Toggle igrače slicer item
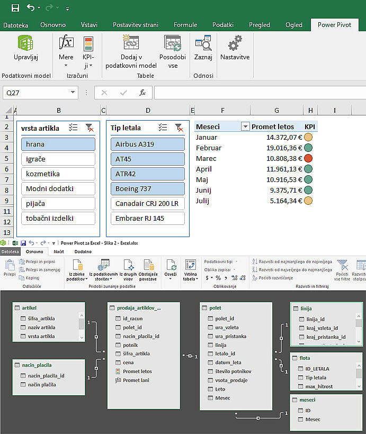 [58, 159]
